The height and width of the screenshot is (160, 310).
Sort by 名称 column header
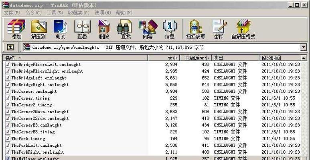coord(75,58)
